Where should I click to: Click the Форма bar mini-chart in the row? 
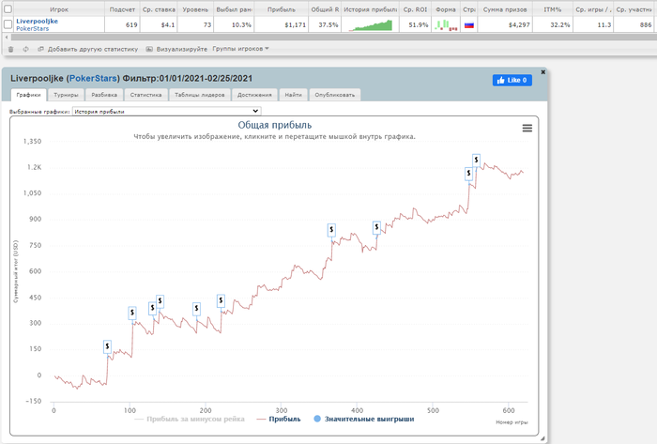[446, 25]
